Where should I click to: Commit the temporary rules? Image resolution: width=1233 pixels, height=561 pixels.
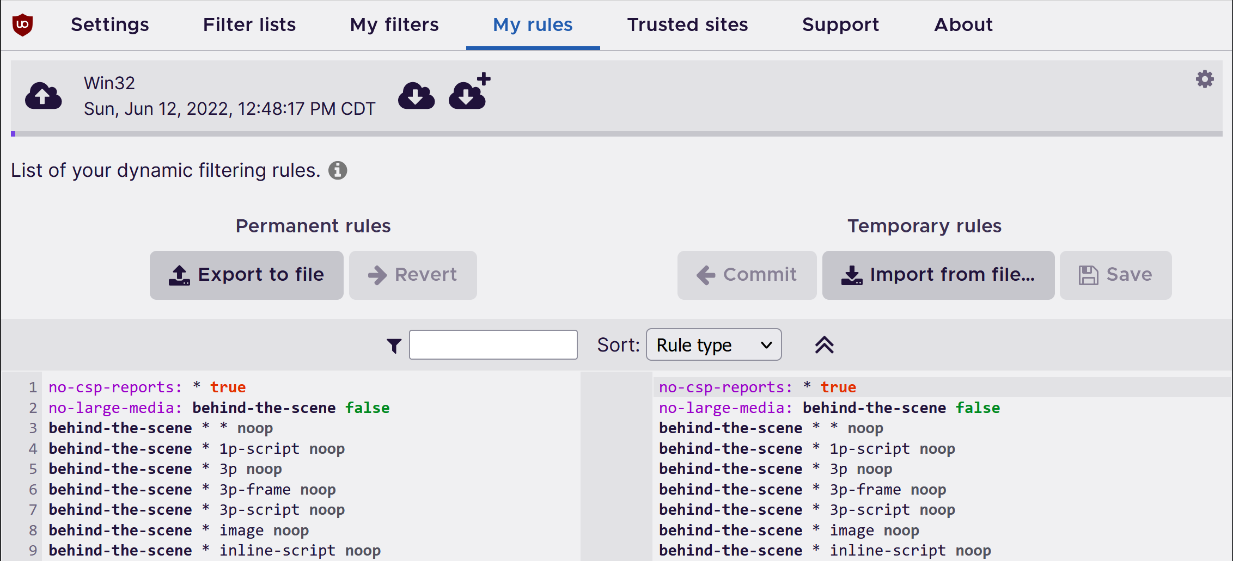[x=747, y=275]
